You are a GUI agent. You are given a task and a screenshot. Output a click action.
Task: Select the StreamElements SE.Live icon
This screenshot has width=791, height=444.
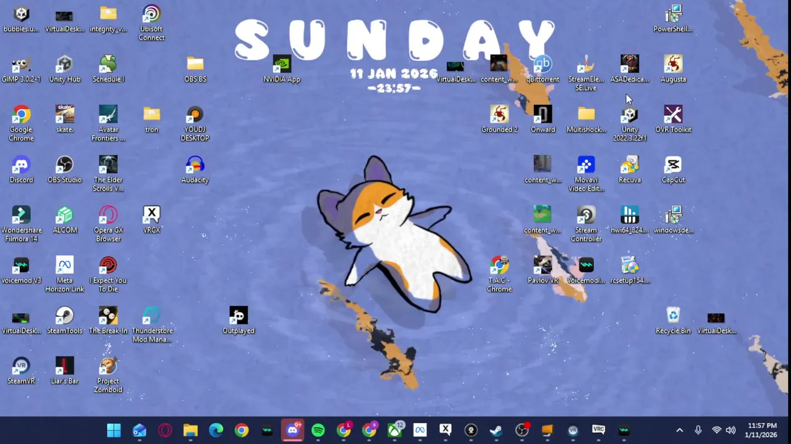586,73
